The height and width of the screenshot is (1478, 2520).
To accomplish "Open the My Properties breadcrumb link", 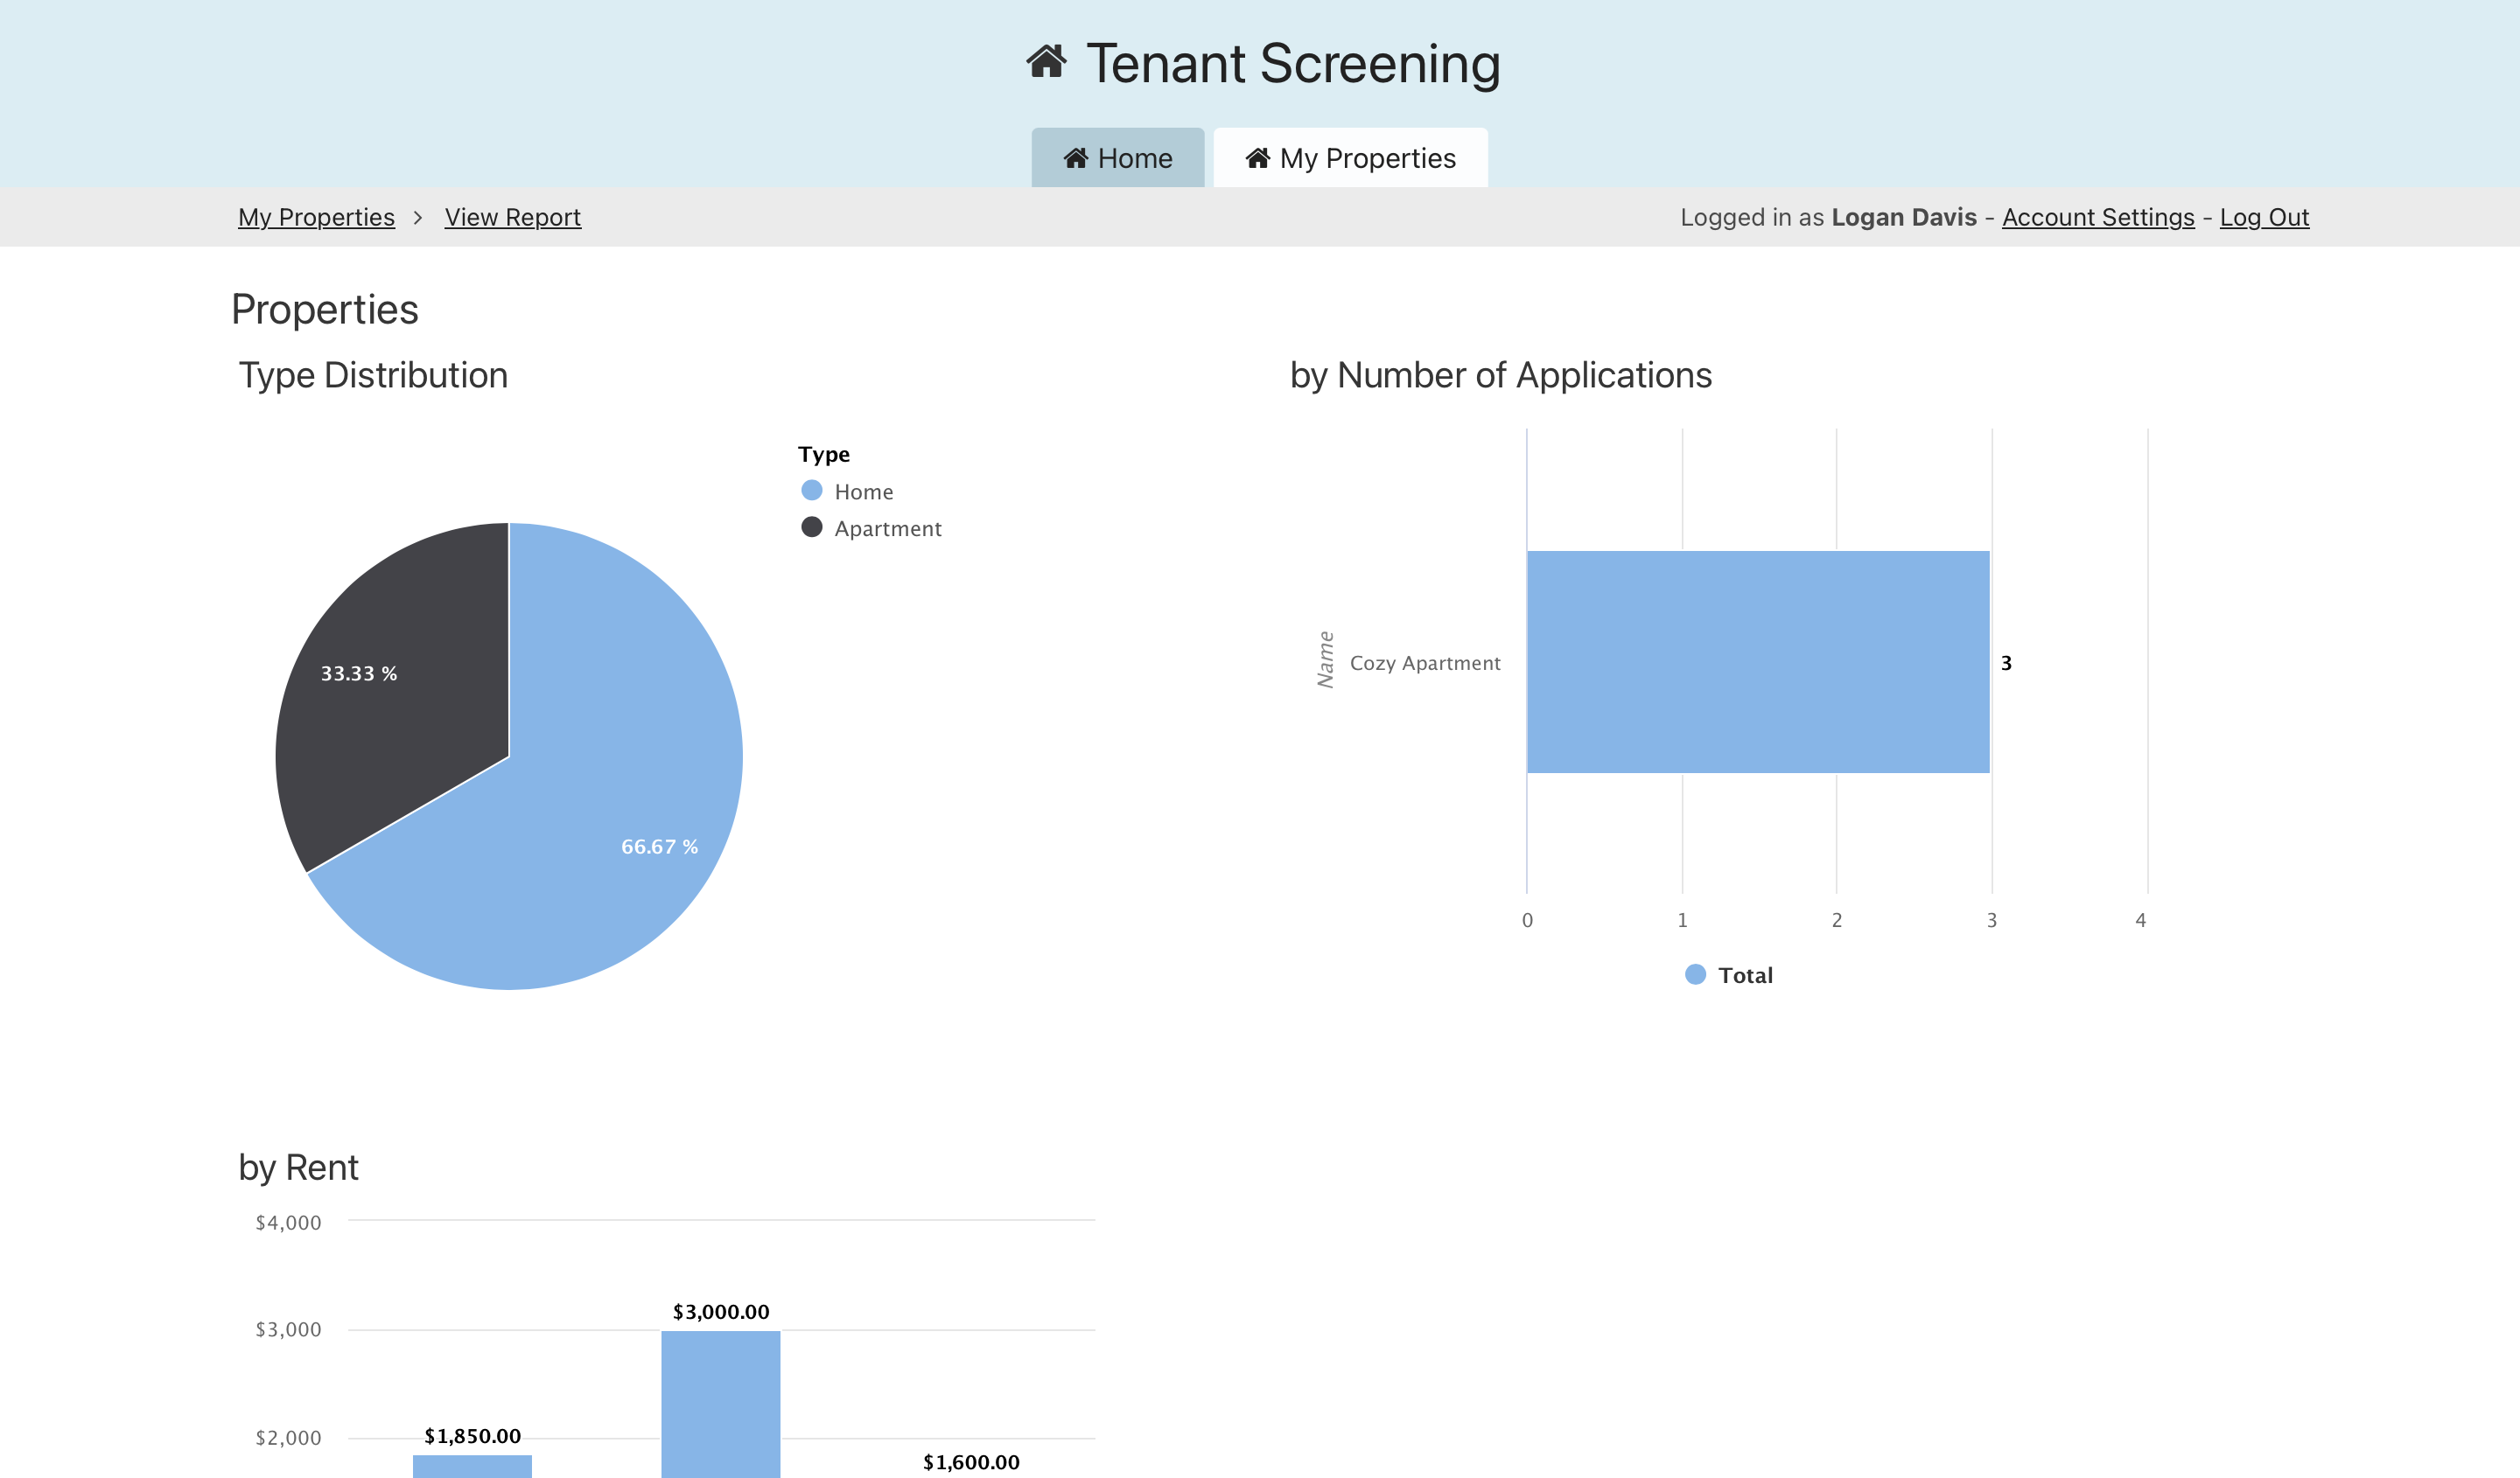I will tap(316, 217).
